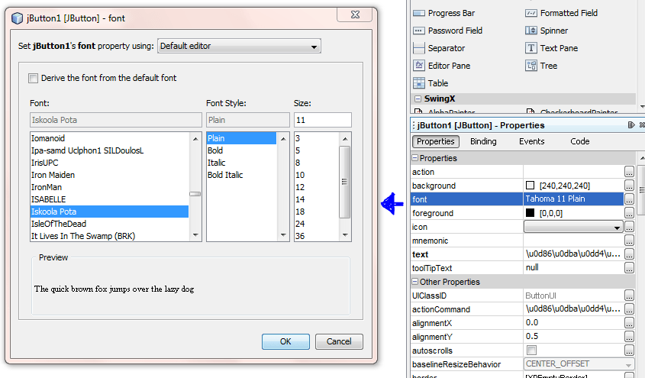
Task: Confirm font dialog with OK
Action: [x=285, y=341]
